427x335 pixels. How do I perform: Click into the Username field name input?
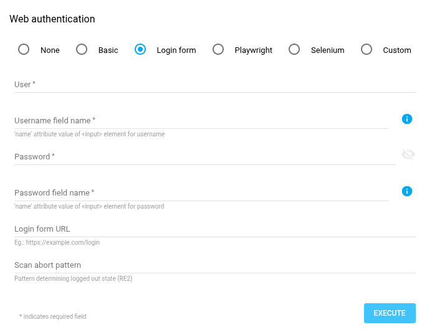(x=201, y=121)
